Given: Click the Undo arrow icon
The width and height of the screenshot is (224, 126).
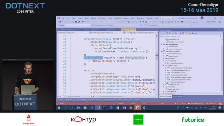Looking at the screenshot, I should click(83, 22).
